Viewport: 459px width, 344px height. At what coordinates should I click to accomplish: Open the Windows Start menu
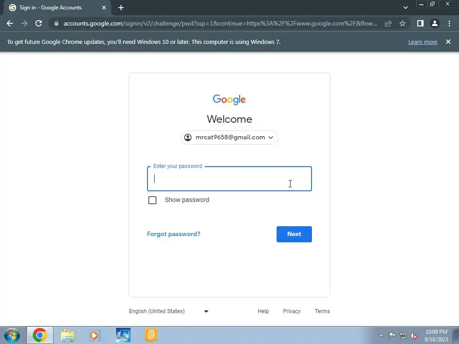tap(12, 335)
